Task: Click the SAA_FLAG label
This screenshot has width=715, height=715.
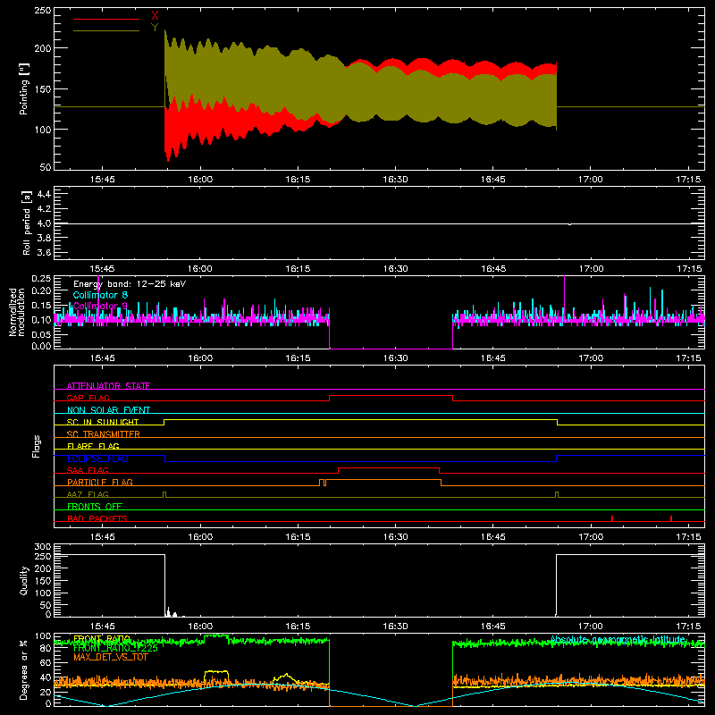Action: [88, 470]
